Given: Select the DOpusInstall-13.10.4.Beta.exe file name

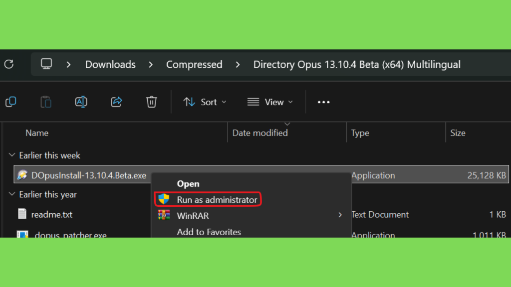Looking at the screenshot, I should (89, 175).
